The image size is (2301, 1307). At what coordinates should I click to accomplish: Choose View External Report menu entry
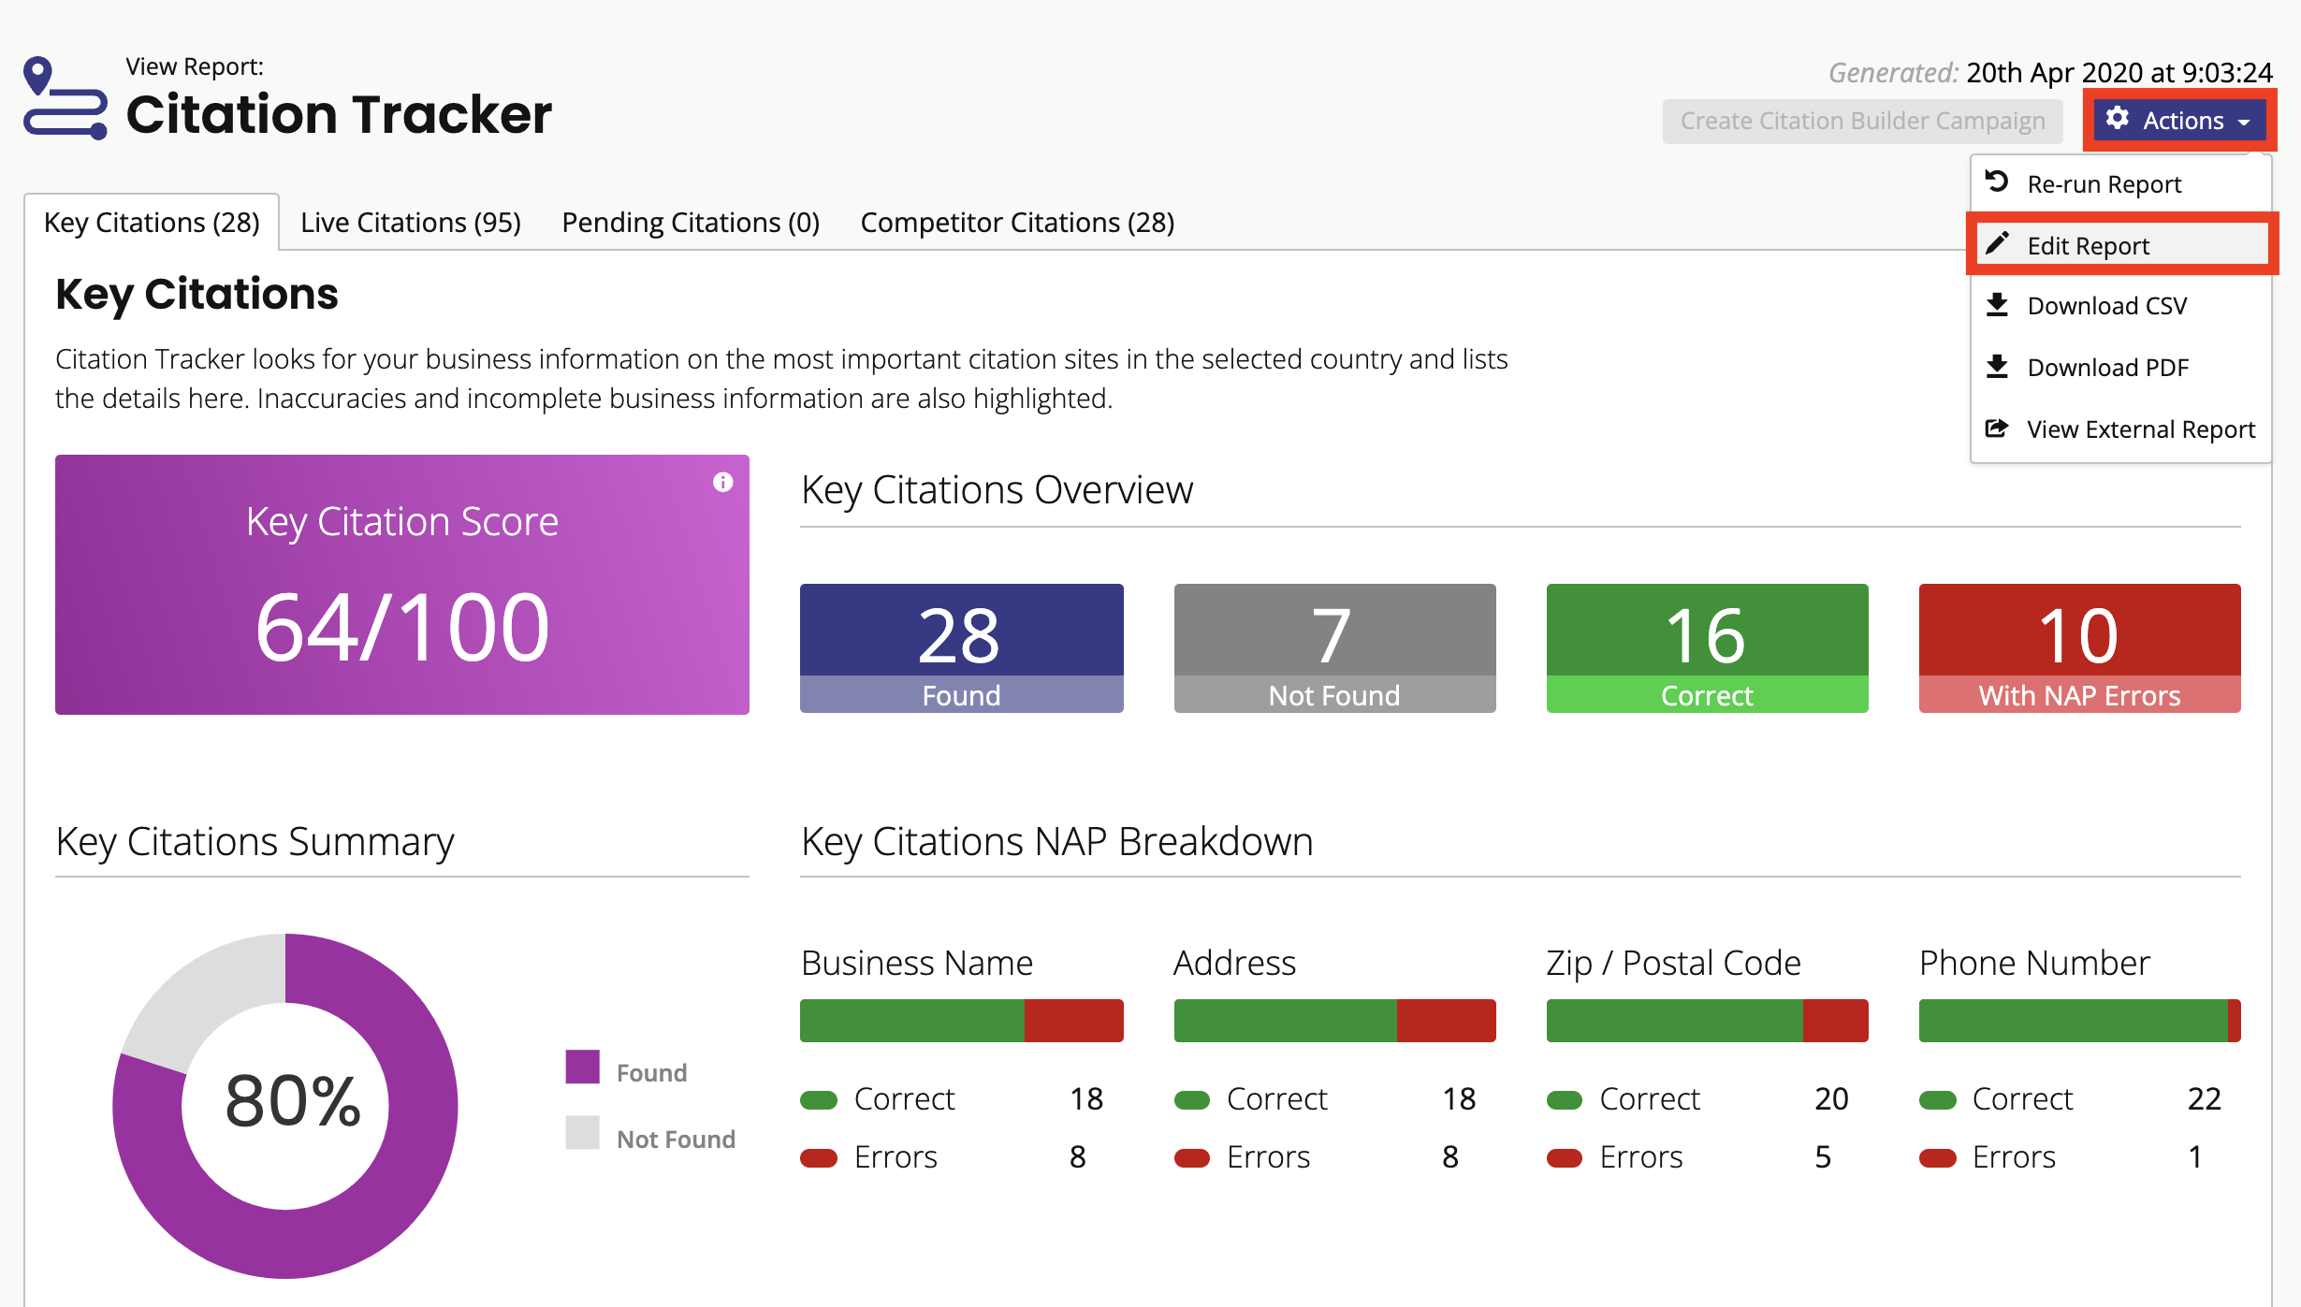point(2120,429)
